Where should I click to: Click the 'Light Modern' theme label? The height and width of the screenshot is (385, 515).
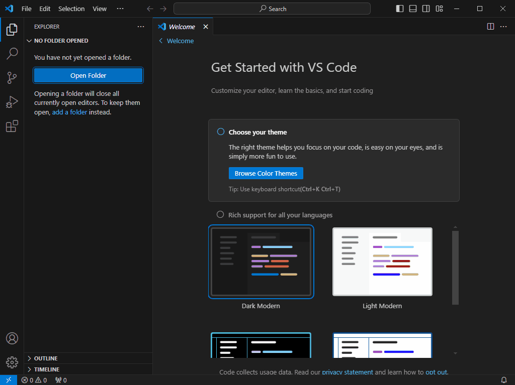click(x=382, y=306)
